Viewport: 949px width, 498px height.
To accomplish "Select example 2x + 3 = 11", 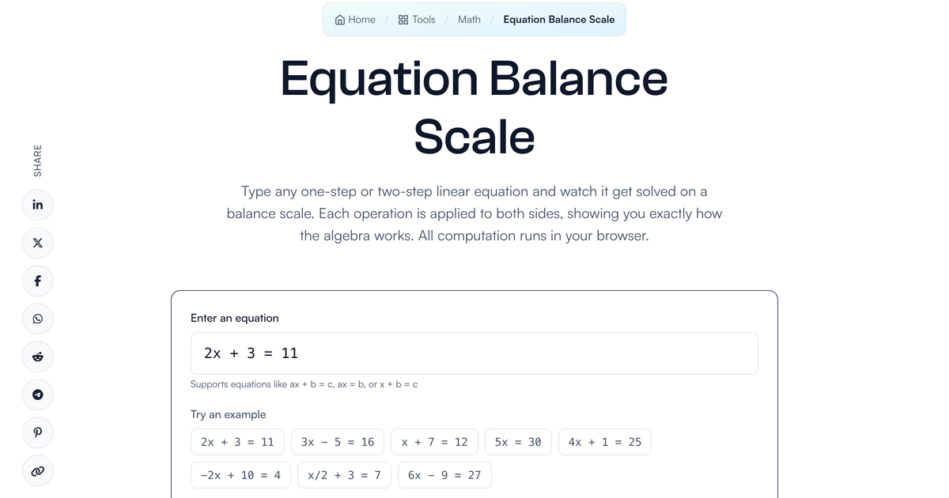I will pos(237,442).
